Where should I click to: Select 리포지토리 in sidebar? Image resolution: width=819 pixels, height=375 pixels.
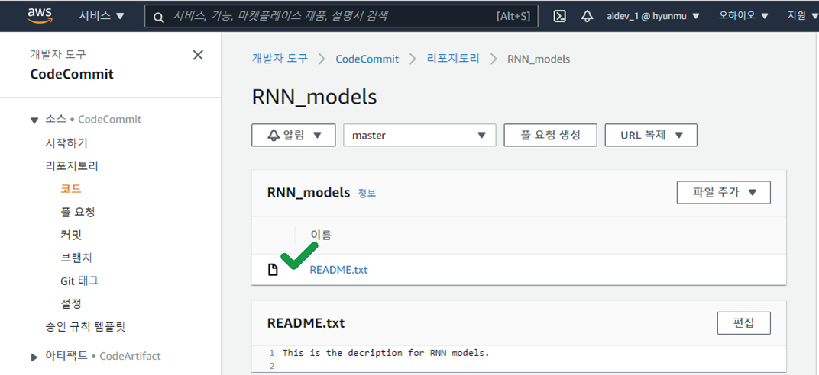click(72, 166)
